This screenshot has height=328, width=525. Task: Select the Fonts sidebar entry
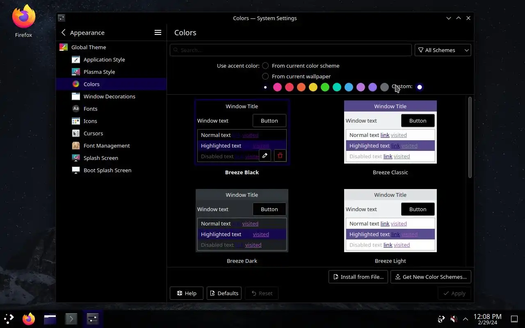coord(111,109)
